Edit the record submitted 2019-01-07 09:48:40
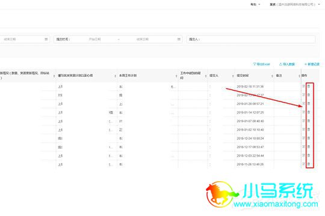The width and height of the screenshot is (325, 216). [304, 121]
